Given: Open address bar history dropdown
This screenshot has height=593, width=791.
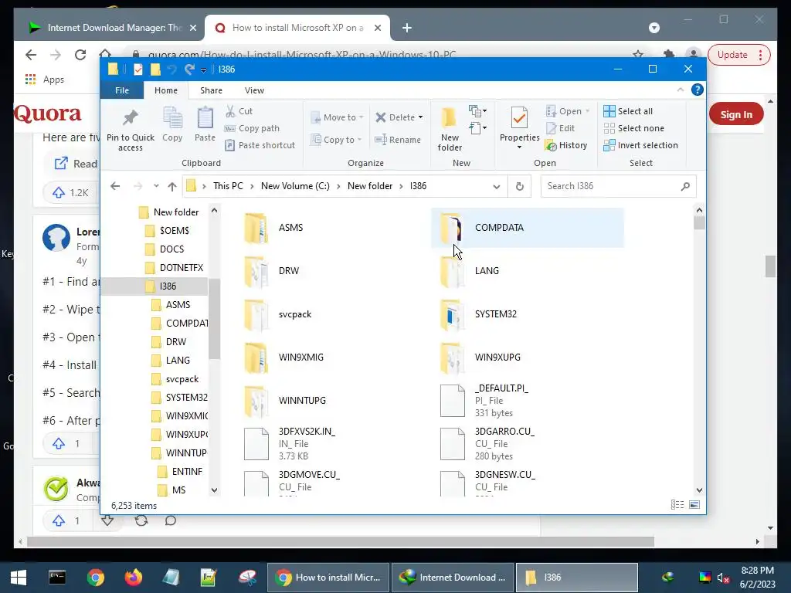Looking at the screenshot, I should pos(497,187).
